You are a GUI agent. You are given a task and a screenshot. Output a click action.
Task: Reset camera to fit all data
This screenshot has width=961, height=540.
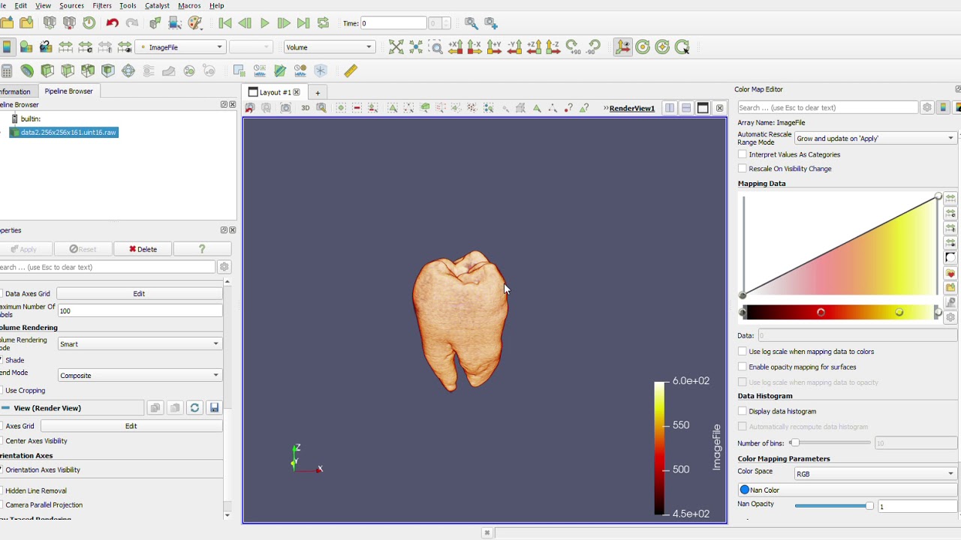(x=396, y=47)
